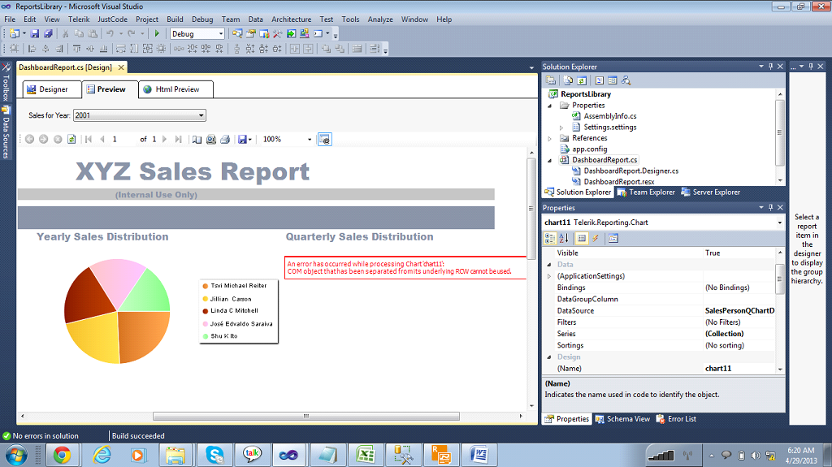Toggle print preview layout in report viewer
832x467 pixels.
tap(197, 139)
